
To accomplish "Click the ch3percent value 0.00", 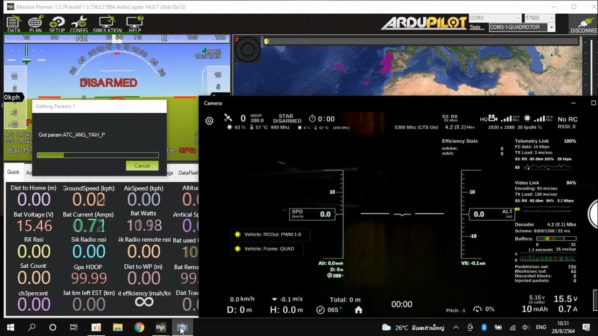I will (x=34, y=304).
